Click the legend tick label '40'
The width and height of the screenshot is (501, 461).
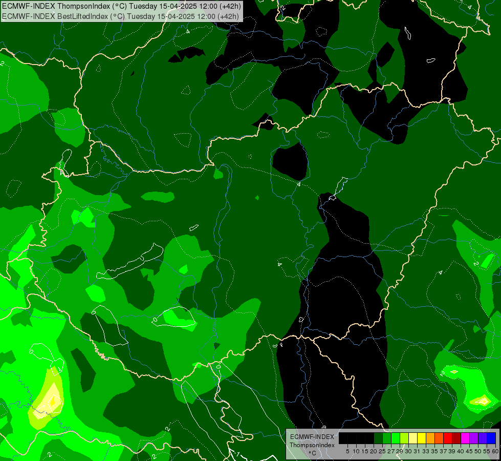[x=461, y=451]
